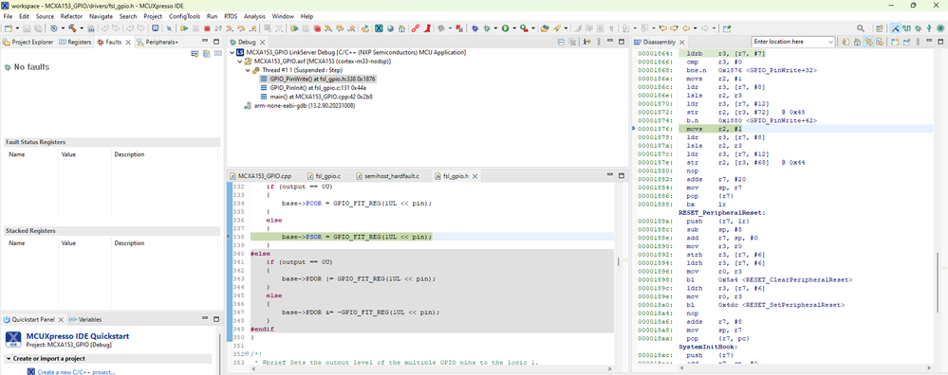
Task: Click the first Faults view toolbar icon
Action: 195,54
